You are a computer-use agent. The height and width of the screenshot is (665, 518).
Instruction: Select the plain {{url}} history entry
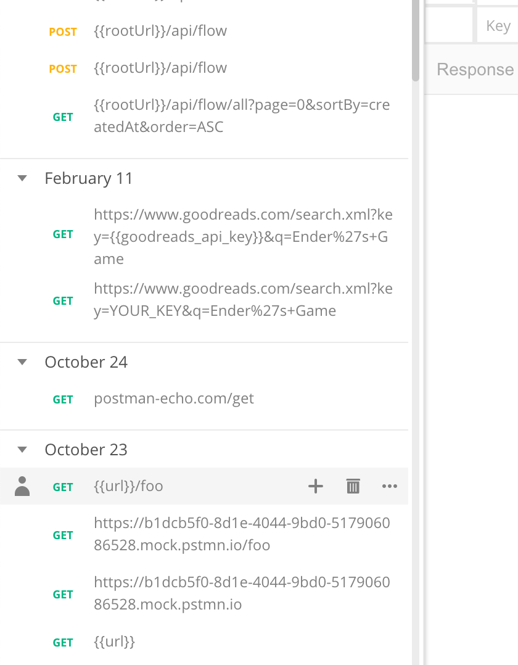coord(114,642)
